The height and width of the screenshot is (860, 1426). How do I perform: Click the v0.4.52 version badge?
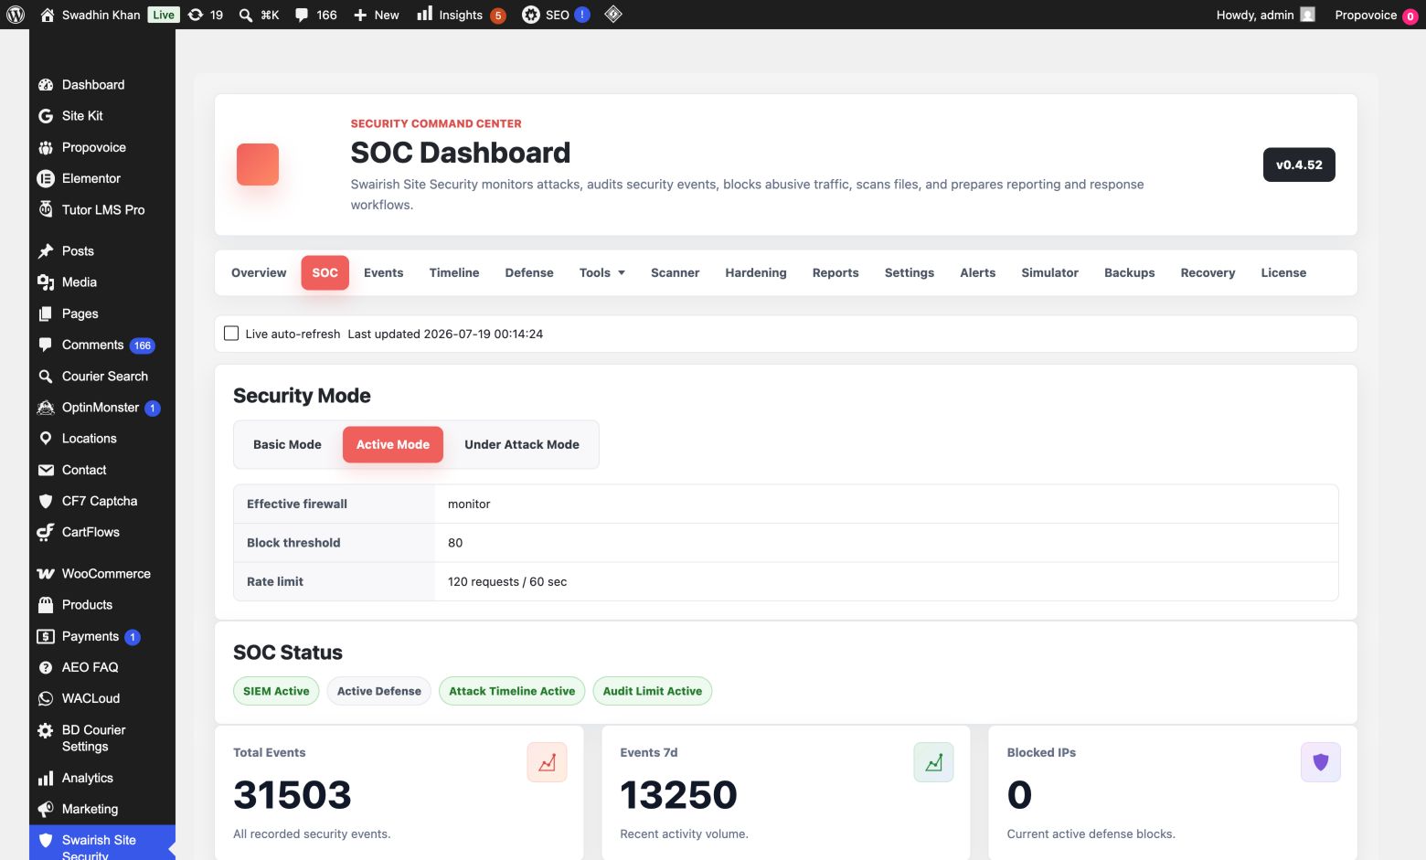[1299, 165]
